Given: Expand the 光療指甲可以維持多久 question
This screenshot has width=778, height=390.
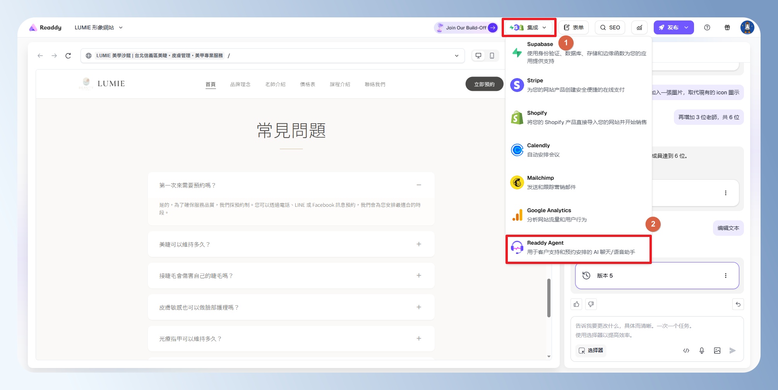Looking at the screenshot, I should [x=419, y=339].
